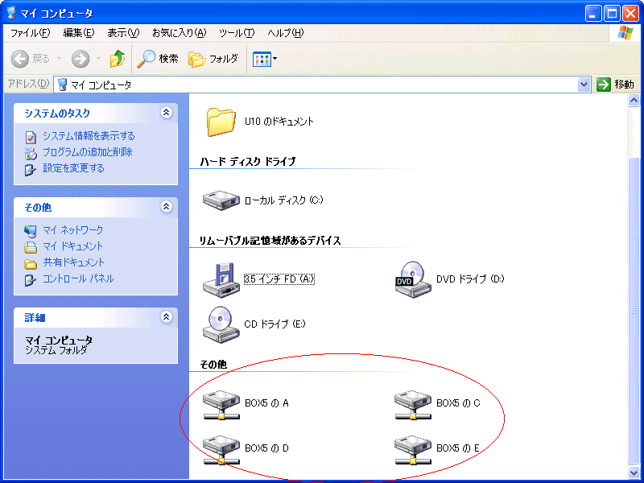Click the 3.5 インチ FD (A:) label

pyautogui.click(x=279, y=279)
